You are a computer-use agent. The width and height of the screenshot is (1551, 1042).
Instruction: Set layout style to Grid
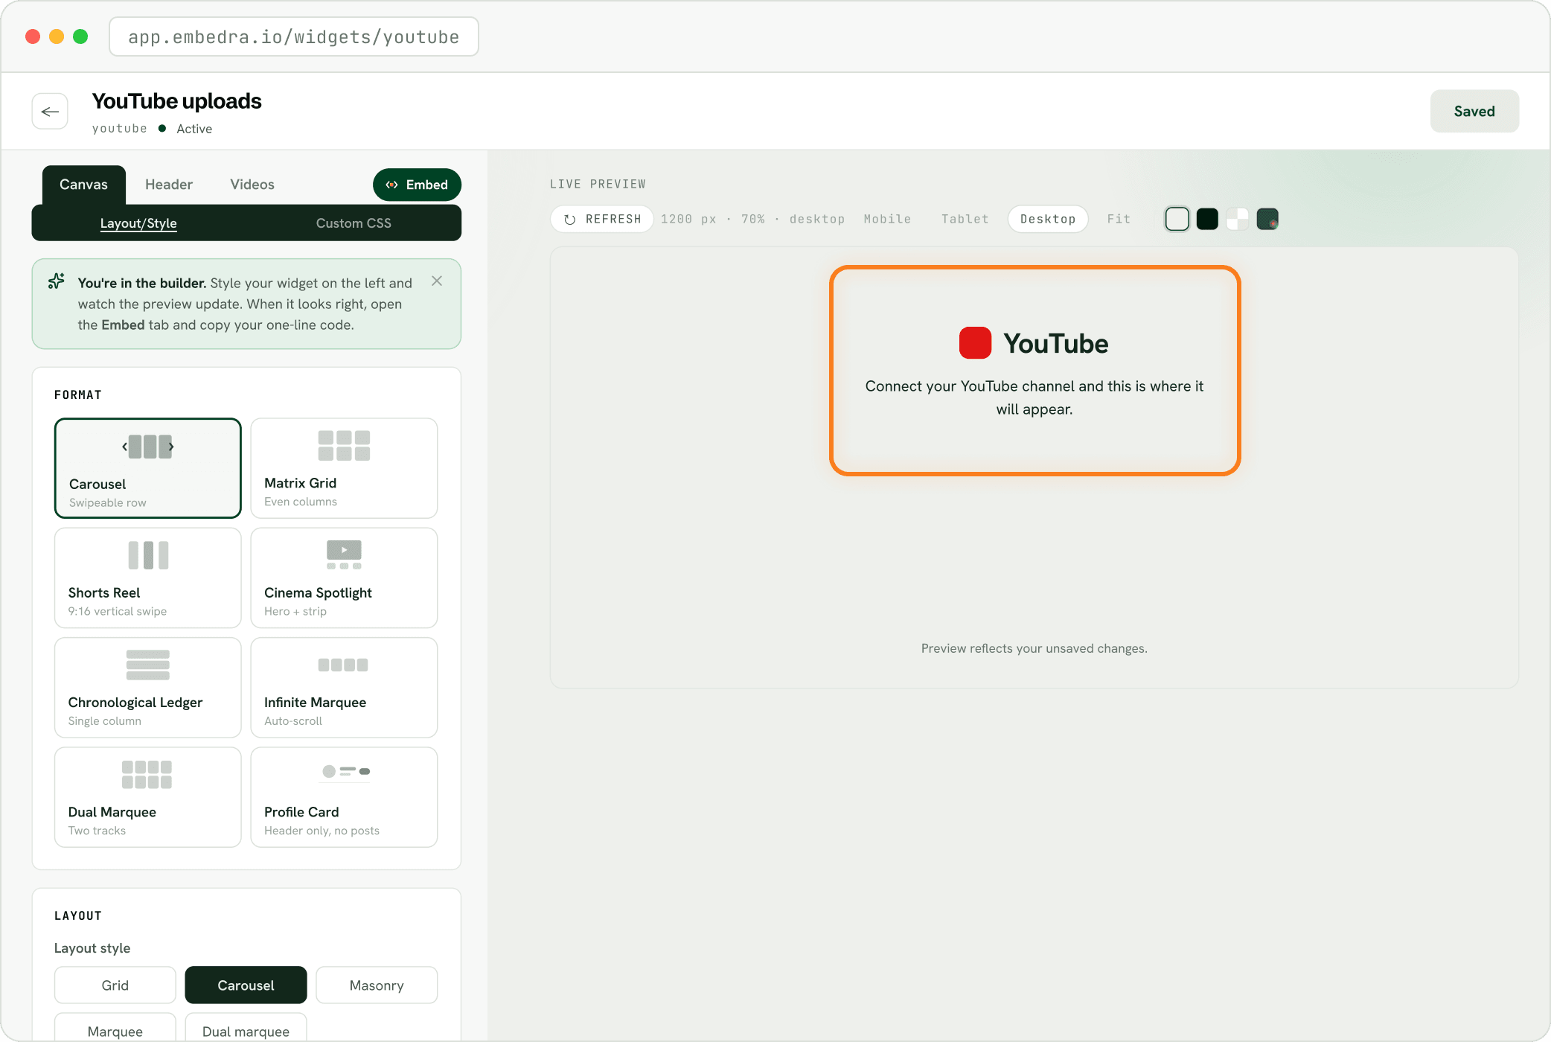click(115, 985)
